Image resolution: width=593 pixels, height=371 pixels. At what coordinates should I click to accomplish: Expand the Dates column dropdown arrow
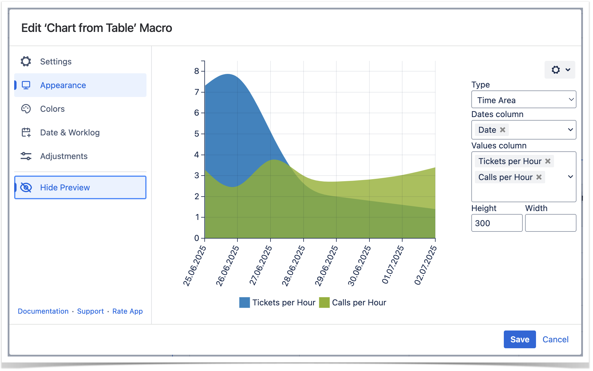click(571, 130)
